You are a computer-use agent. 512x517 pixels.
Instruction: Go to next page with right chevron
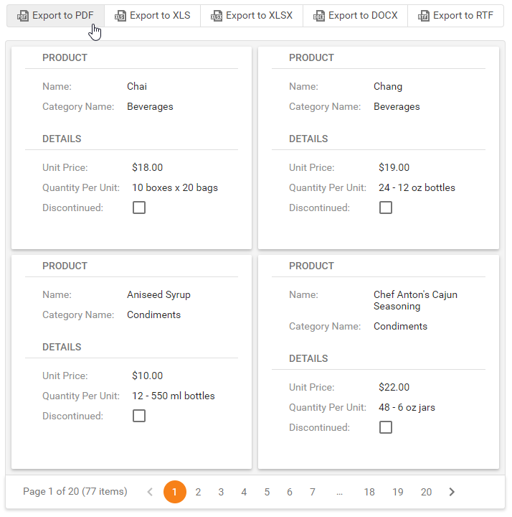[452, 492]
